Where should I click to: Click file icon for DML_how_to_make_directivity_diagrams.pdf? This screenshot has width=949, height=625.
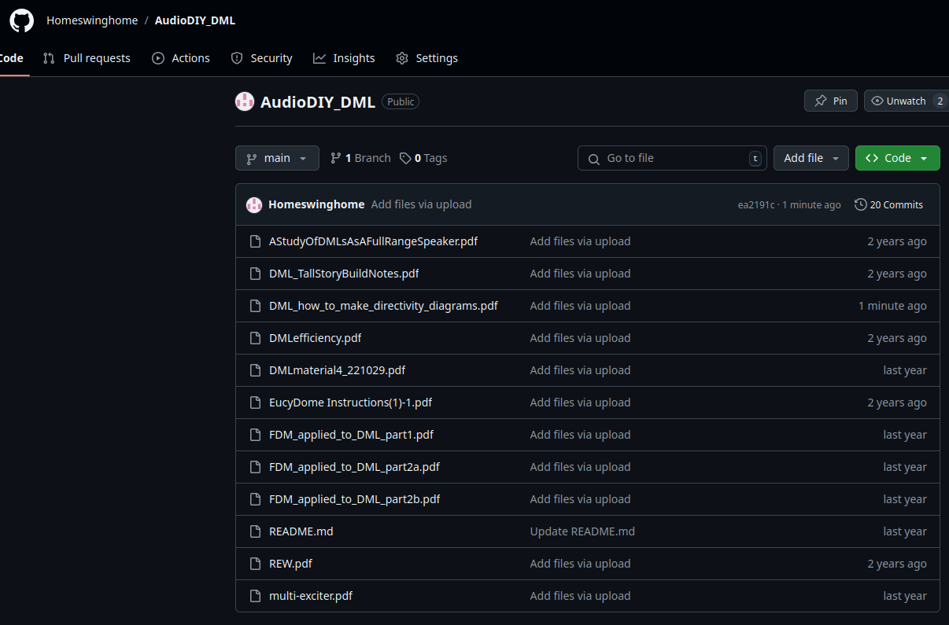[255, 306]
